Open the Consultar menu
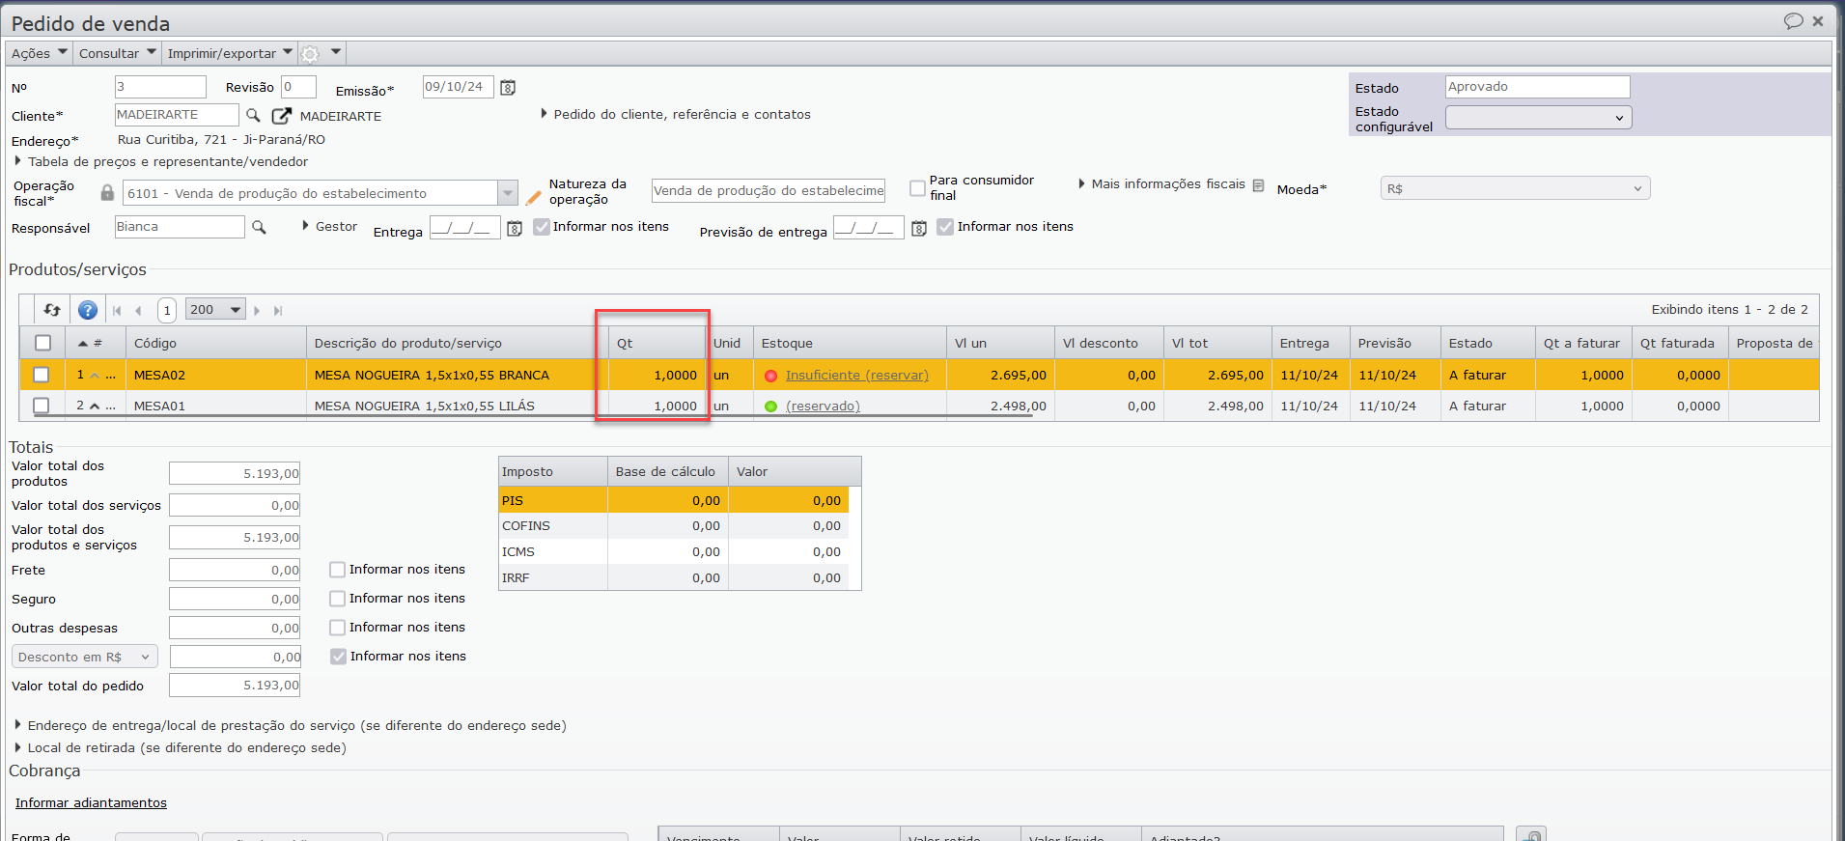The width and height of the screenshot is (1845, 841). point(117,53)
